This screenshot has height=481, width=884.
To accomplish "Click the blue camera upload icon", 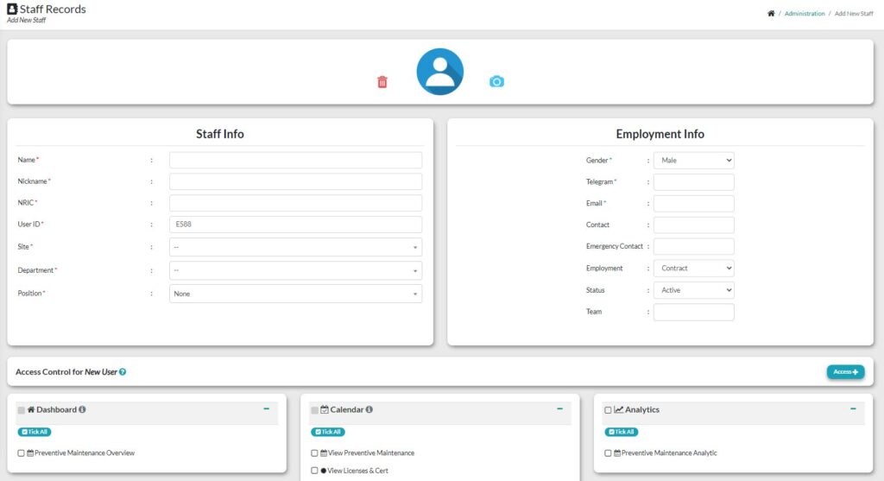I will 496,81.
